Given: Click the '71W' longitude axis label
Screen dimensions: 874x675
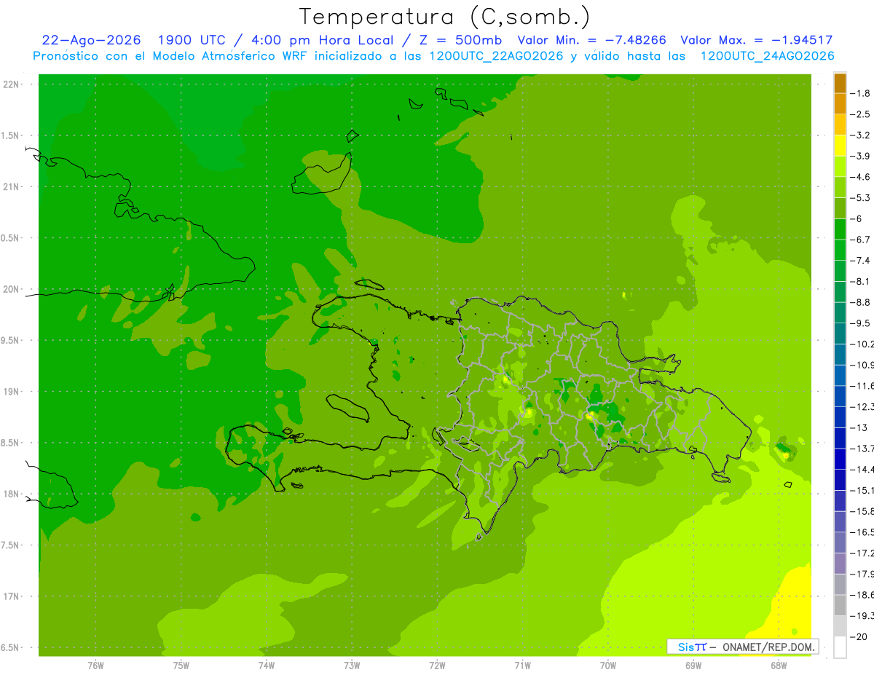Looking at the screenshot, I should point(523,665).
